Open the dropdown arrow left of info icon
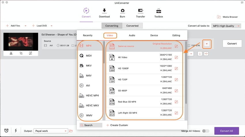The height and width of the screenshot is (137, 245). [x=191, y=54]
